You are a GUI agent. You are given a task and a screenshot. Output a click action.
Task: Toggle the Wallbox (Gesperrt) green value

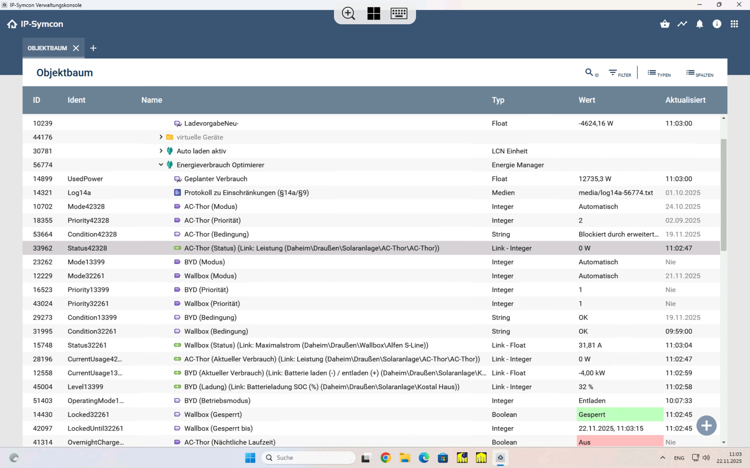pos(619,415)
